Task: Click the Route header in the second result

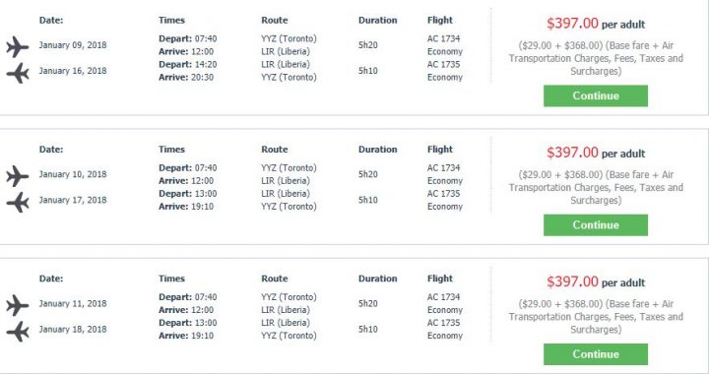Action: (275, 150)
